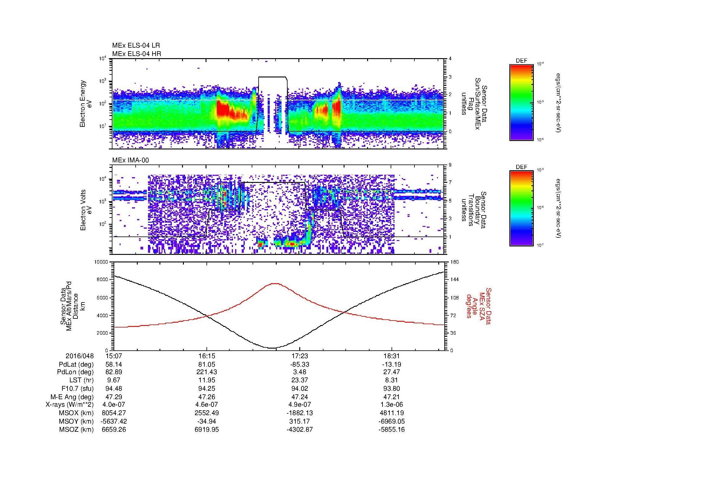Click the 'Electron Volts eV' axis label
Viewport: 705px width, 498px height.
86,210
